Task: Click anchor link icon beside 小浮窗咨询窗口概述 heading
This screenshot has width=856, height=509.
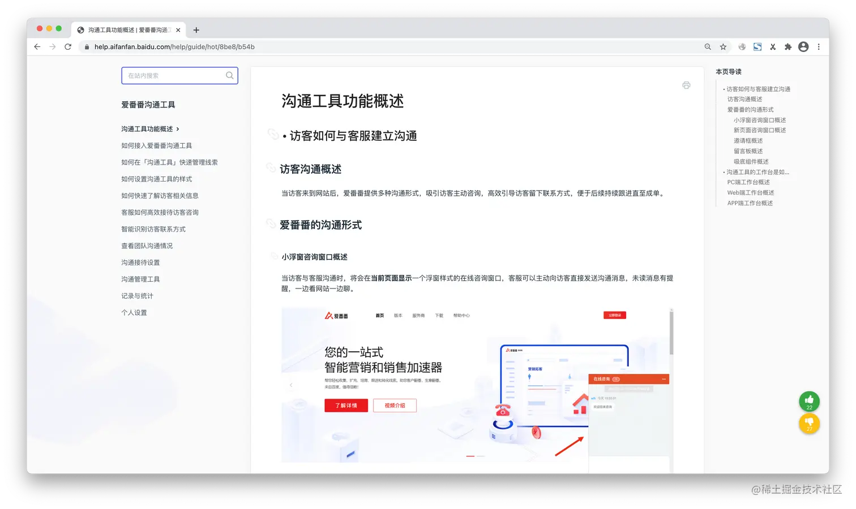Action: click(x=274, y=256)
